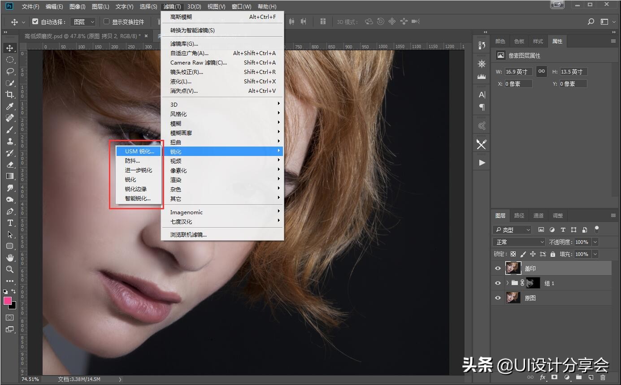Screen dimensions: 621x385
Task: Select the Pen tool
Action: (x=9, y=211)
